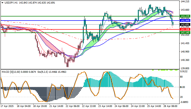
Task: Click the 143.660 price scale label
Action: [x=185, y=10]
